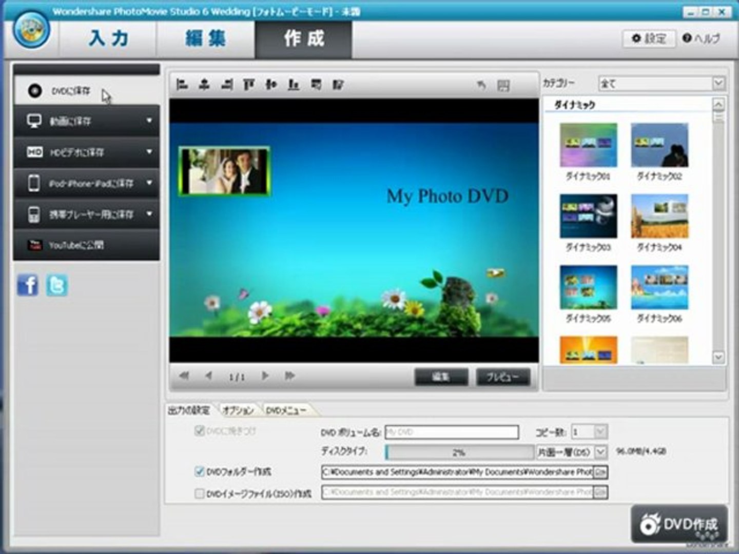Click the "1/1" page indicator text
739x554 pixels.
[x=237, y=377]
